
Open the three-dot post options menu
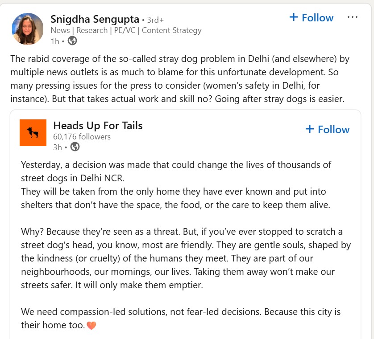pyautogui.click(x=352, y=17)
